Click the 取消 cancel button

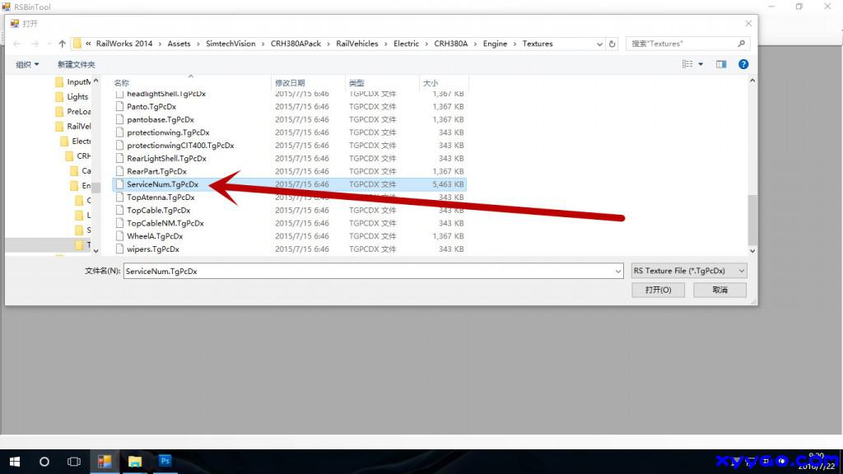[x=720, y=290]
